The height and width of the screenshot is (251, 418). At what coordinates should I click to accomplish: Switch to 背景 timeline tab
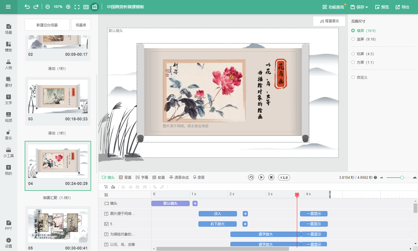125,177
